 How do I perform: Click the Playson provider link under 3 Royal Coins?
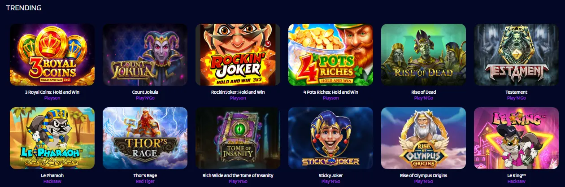coord(52,98)
